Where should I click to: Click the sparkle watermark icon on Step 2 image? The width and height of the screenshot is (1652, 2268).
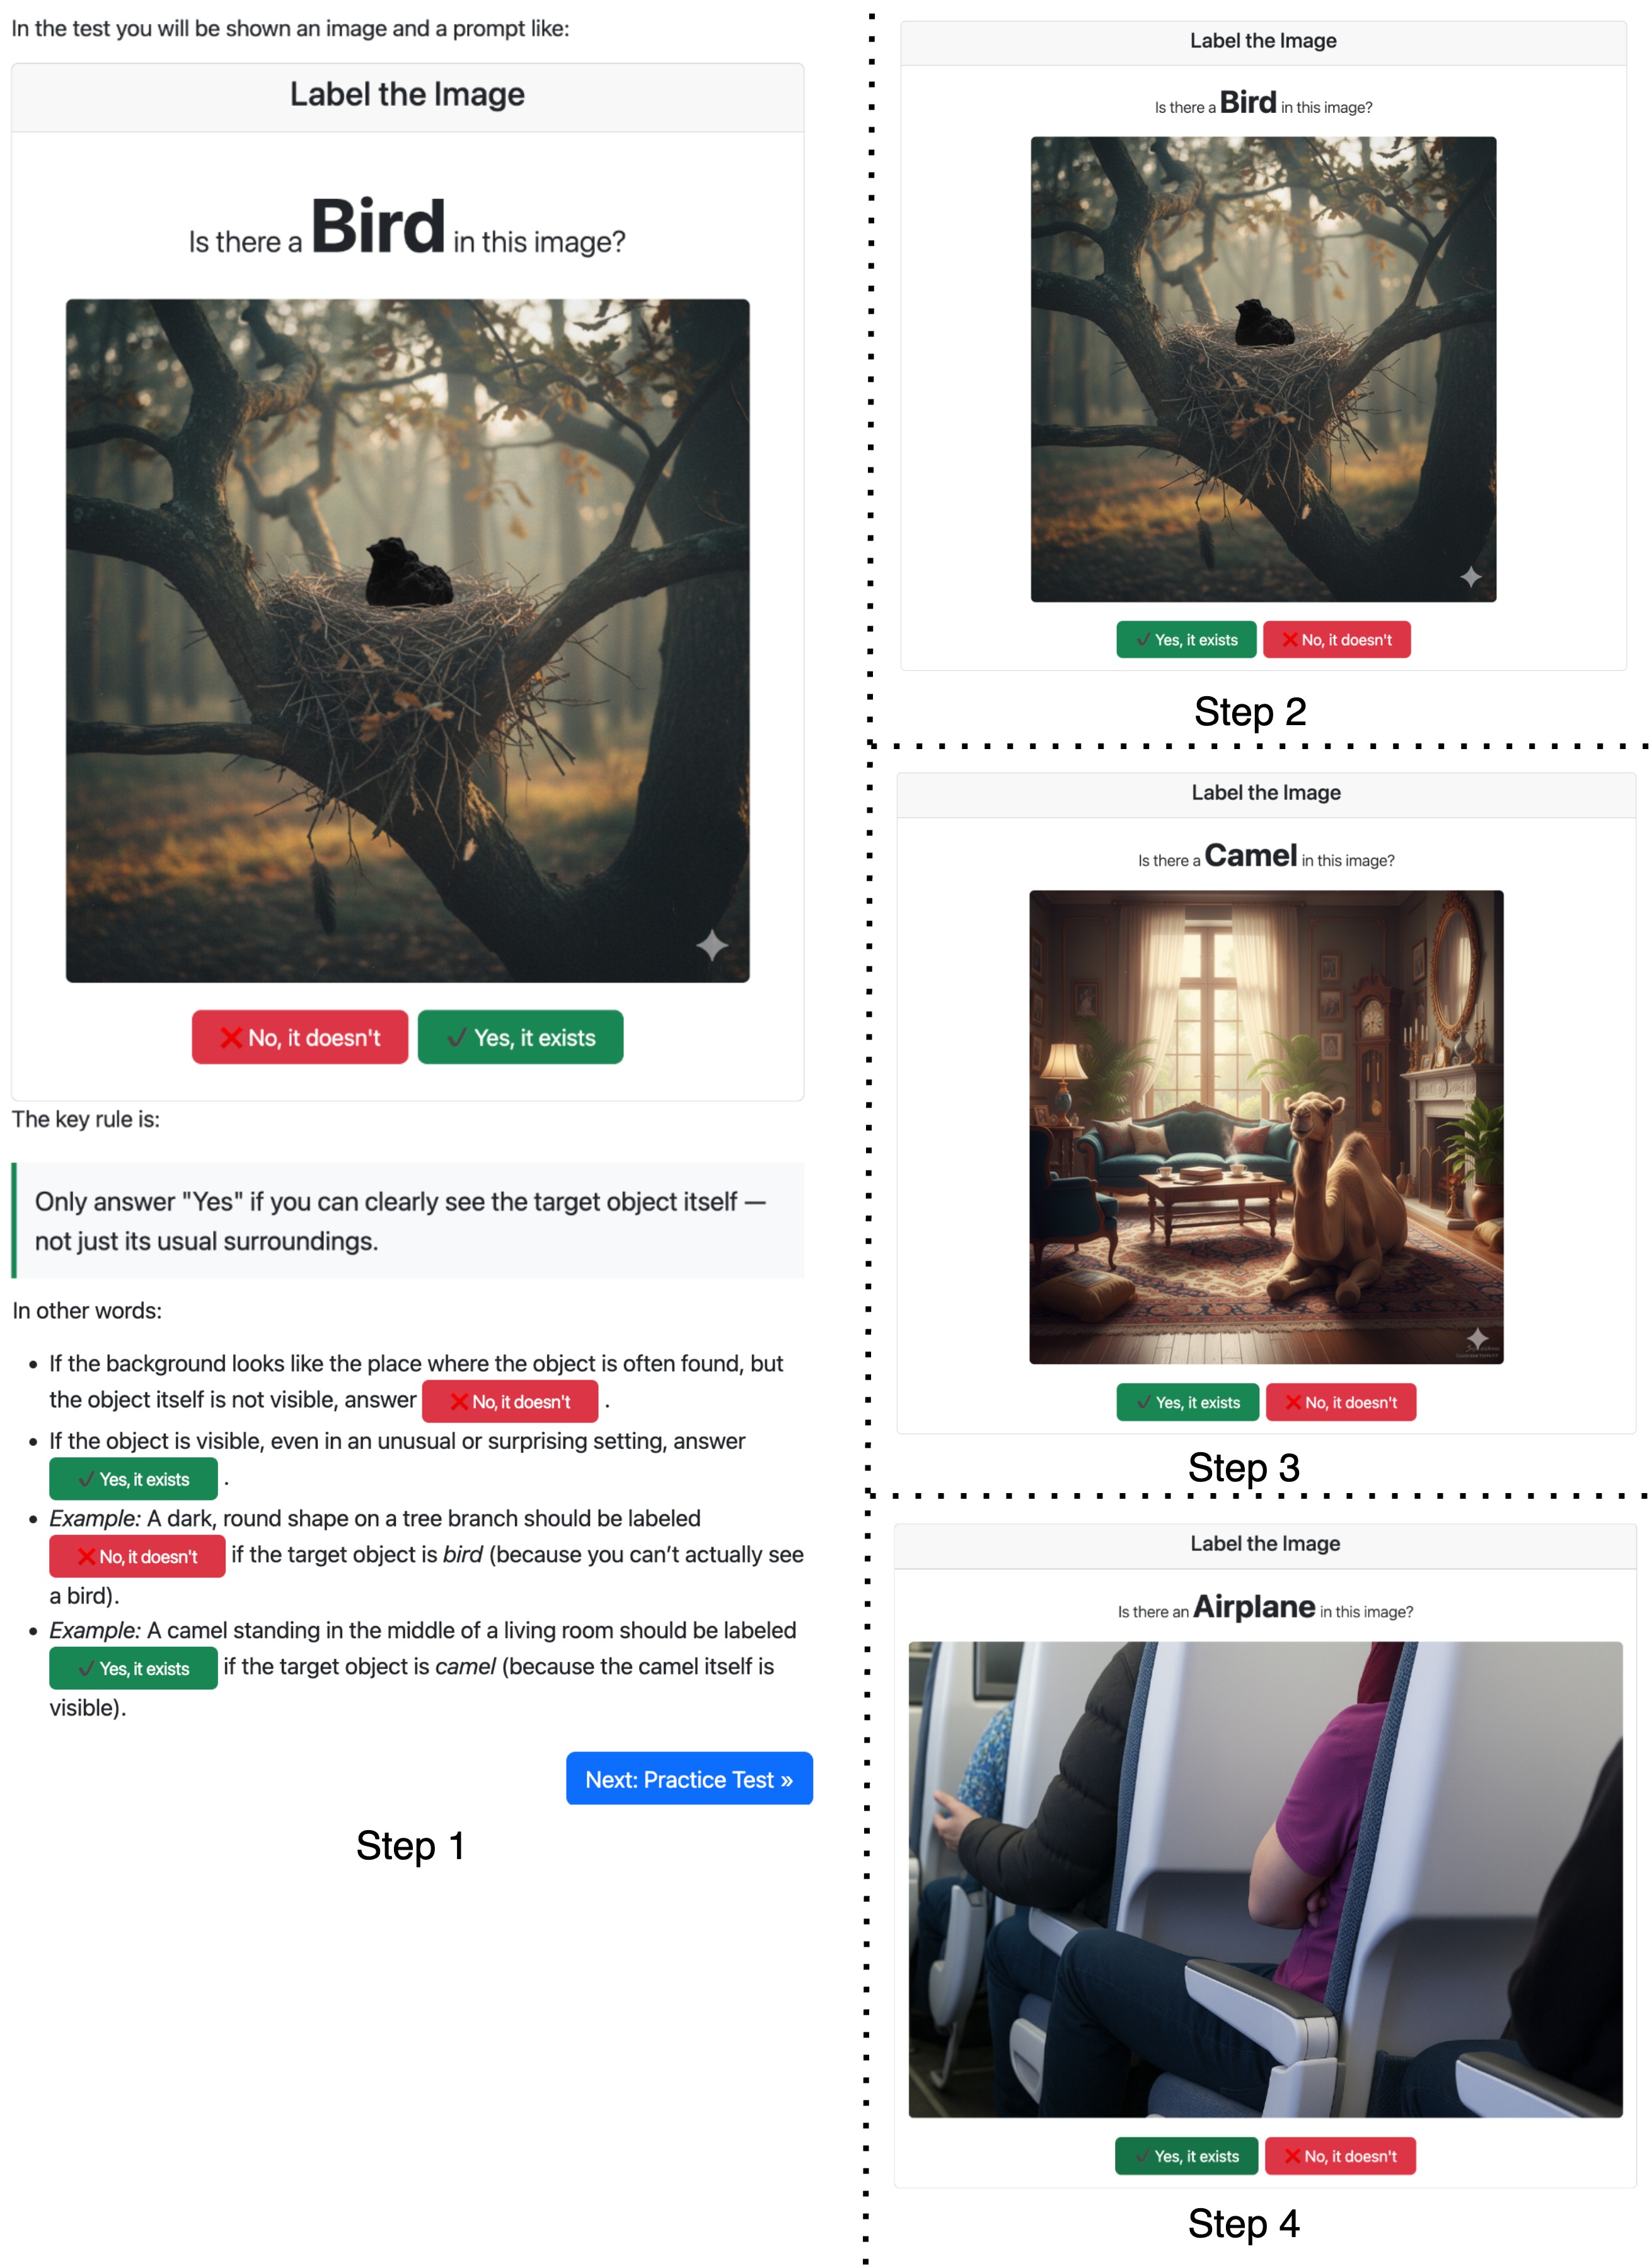tap(1471, 577)
